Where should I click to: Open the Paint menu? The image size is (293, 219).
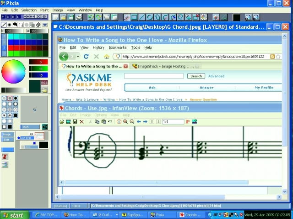point(44,10)
